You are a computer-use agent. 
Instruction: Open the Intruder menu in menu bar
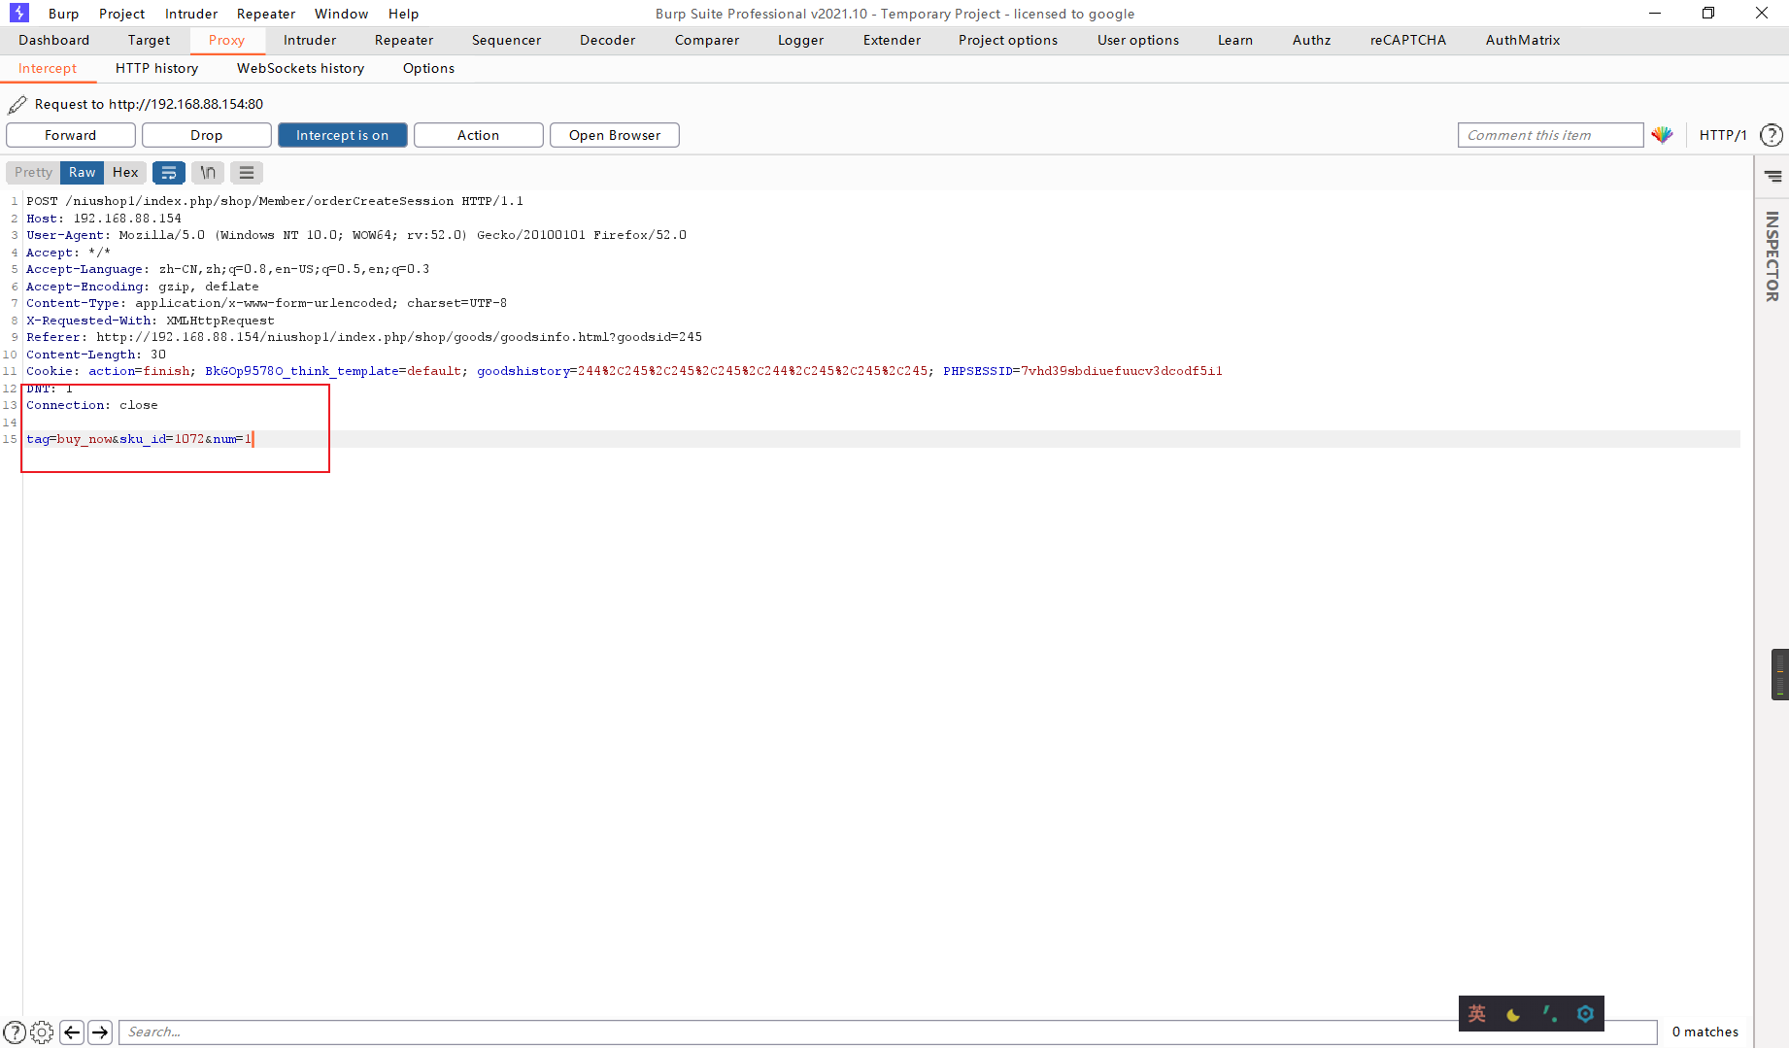pos(191,14)
